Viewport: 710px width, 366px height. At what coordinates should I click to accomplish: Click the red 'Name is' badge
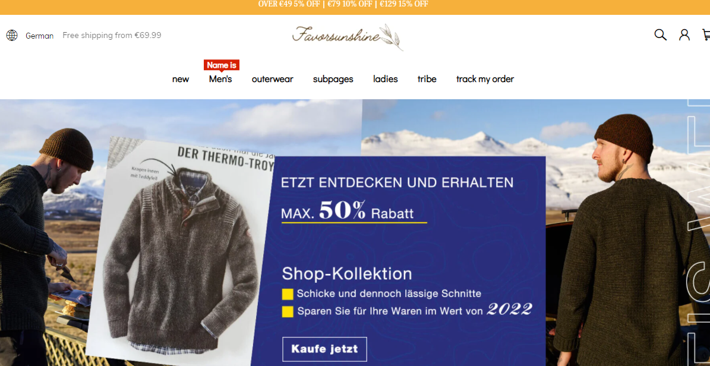click(222, 65)
